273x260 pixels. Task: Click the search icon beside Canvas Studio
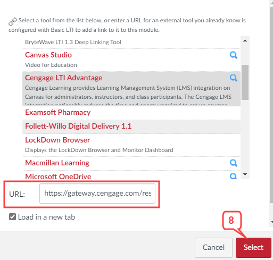(234, 55)
